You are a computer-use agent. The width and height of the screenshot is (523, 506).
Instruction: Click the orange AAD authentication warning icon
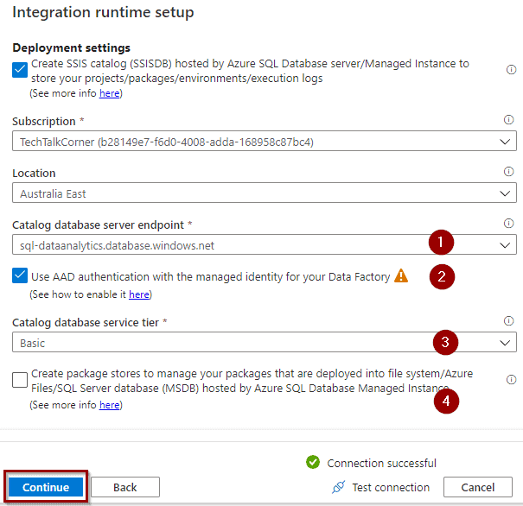pyautogui.click(x=401, y=275)
